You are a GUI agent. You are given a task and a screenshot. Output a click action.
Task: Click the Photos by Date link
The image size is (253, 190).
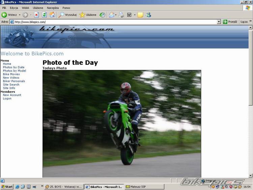point(13,67)
